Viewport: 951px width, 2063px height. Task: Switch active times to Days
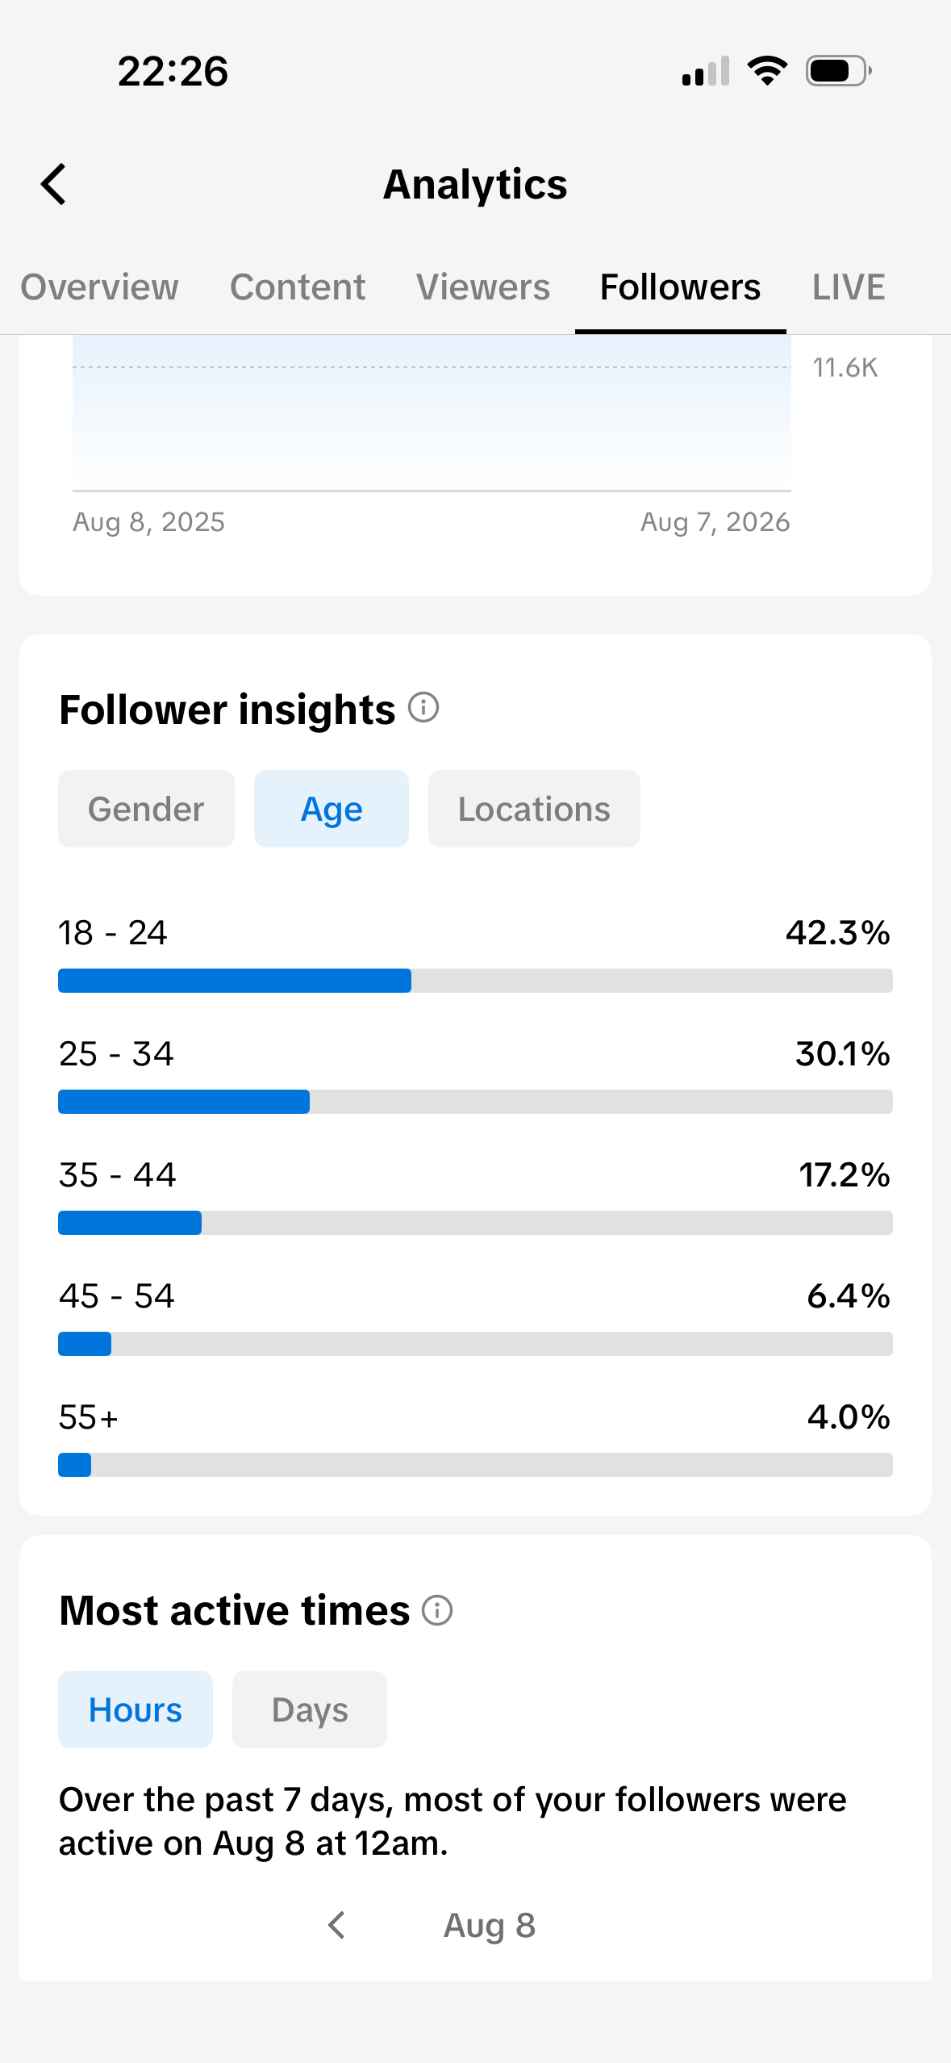pos(310,1709)
